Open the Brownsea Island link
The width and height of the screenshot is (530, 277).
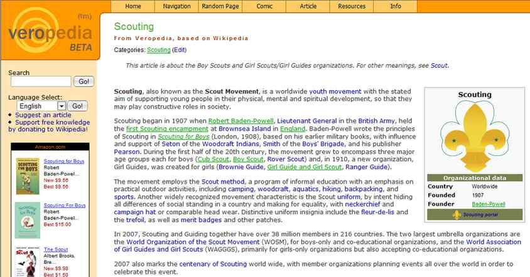click(x=252, y=111)
